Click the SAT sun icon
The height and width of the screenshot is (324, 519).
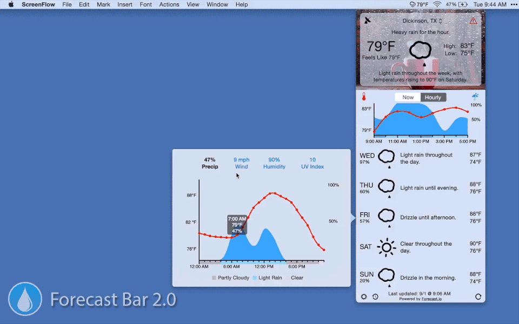click(x=386, y=247)
